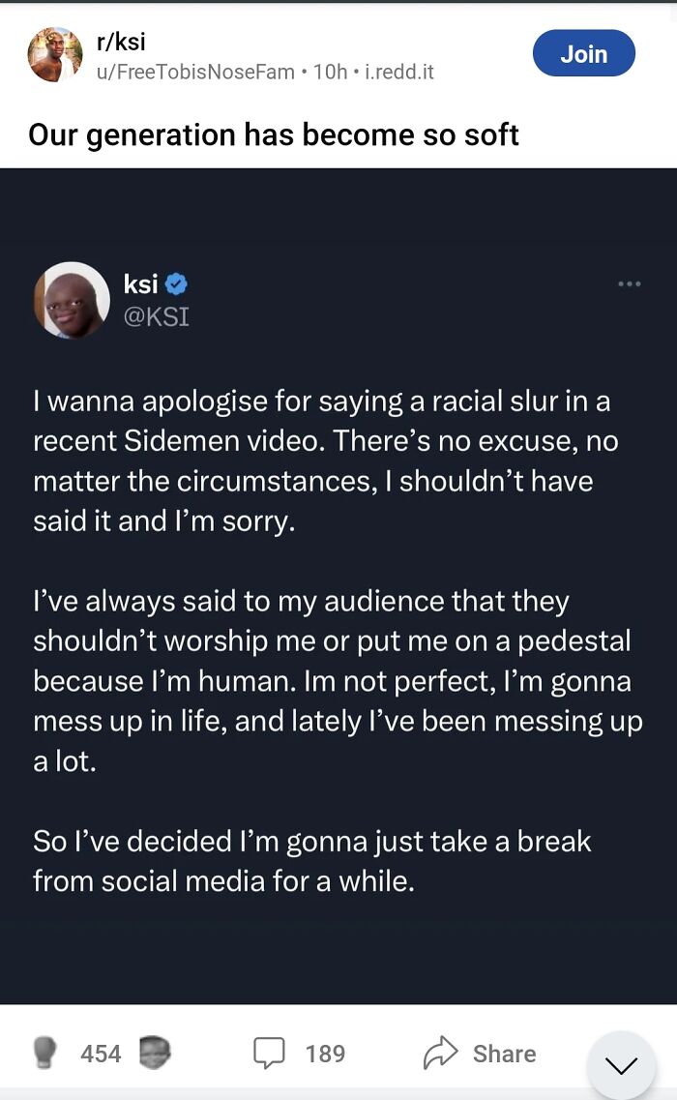
Task: Join the r/ksi community
Action: point(583,54)
